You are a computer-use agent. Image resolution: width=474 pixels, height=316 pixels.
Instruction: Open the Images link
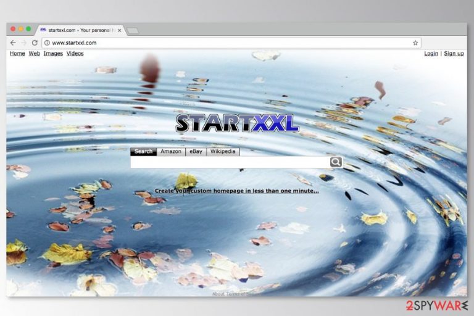coord(53,54)
